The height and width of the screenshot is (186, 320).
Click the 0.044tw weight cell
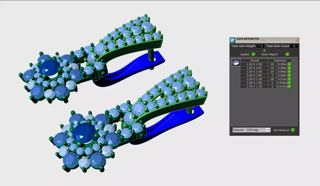tap(282, 83)
